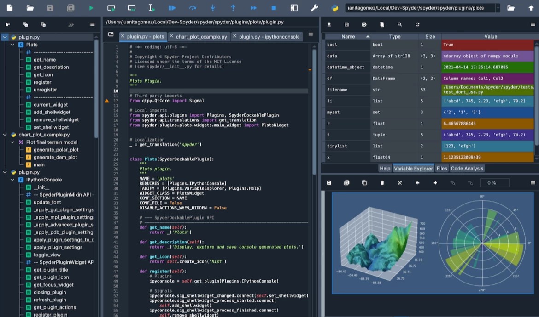Run the current file with the green play icon
539x317 pixels.
coord(91,8)
